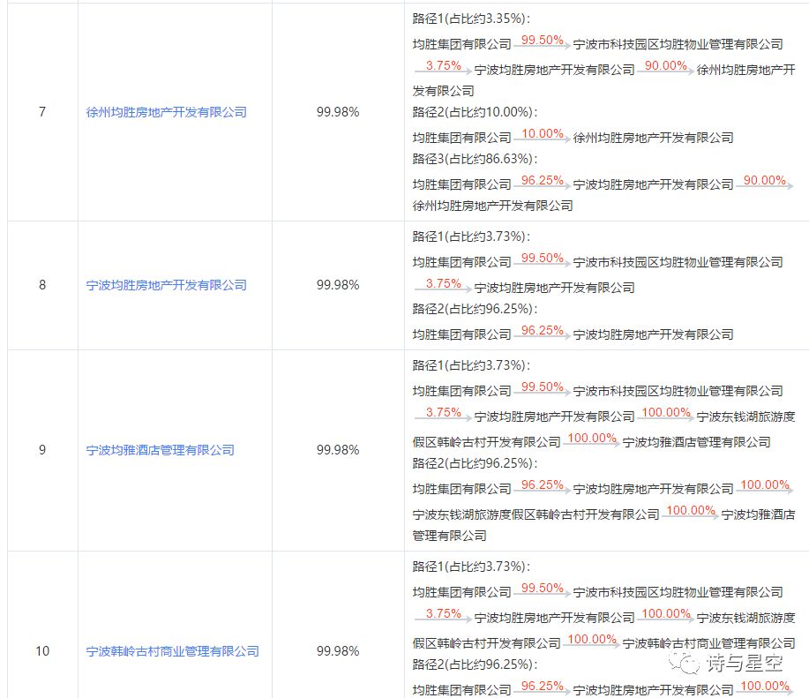The image size is (809, 698).
Task: Click the 3.75% value in row 8 path 1
Action: pyautogui.click(x=443, y=283)
